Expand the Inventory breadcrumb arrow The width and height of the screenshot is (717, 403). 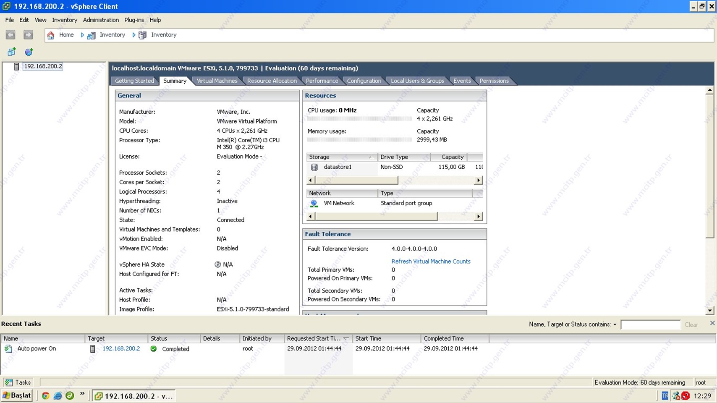(133, 35)
